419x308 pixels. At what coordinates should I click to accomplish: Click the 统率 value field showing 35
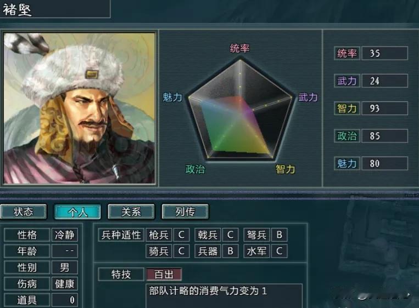point(384,53)
